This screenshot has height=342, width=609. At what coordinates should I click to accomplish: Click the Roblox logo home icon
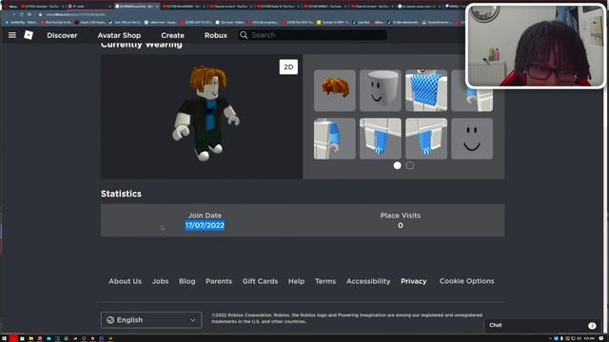point(29,35)
